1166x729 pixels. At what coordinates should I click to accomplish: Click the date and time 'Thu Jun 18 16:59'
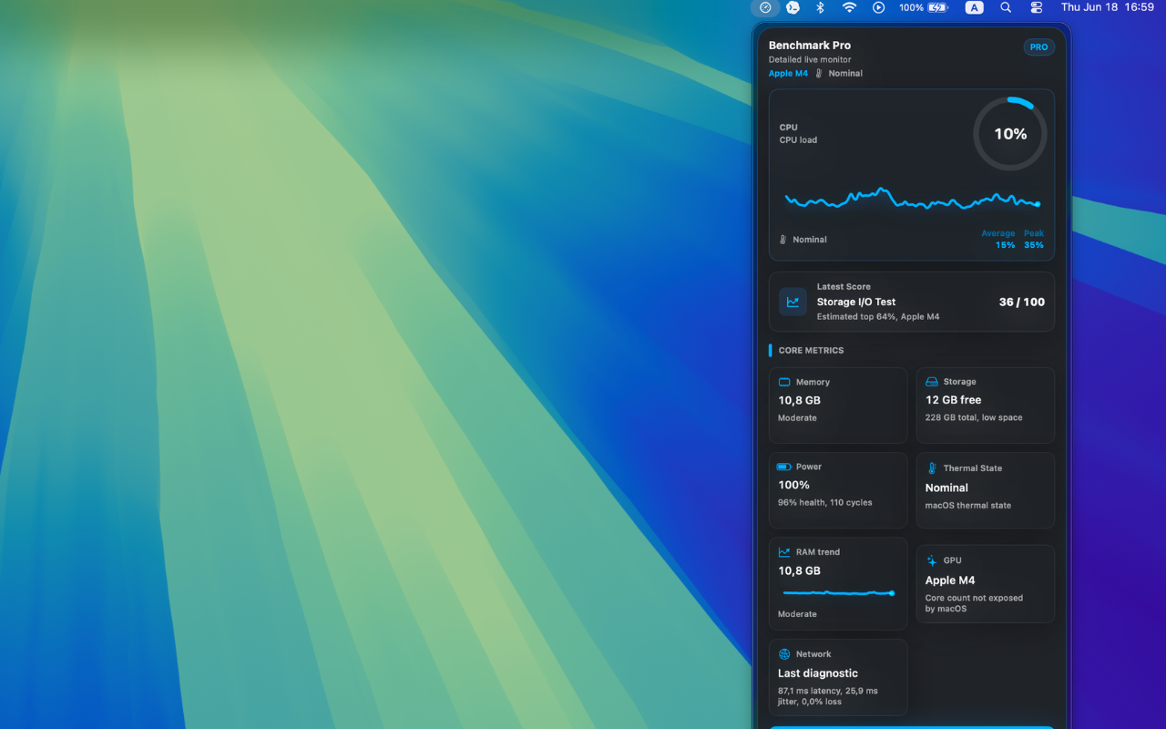pos(1108,7)
